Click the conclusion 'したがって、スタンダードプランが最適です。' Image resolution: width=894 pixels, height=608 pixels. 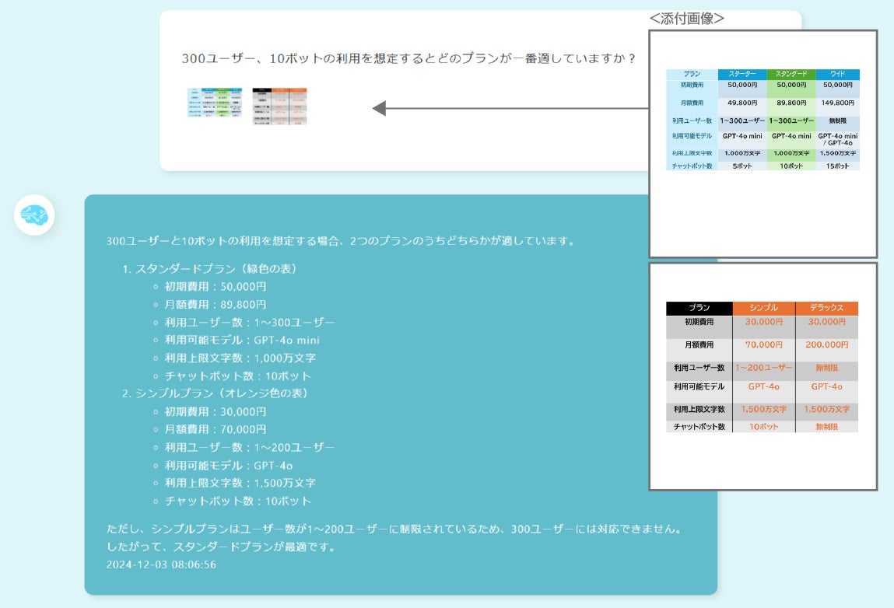pyautogui.click(x=222, y=547)
